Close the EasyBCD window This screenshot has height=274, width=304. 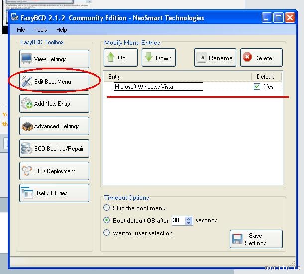click(x=290, y=18)
